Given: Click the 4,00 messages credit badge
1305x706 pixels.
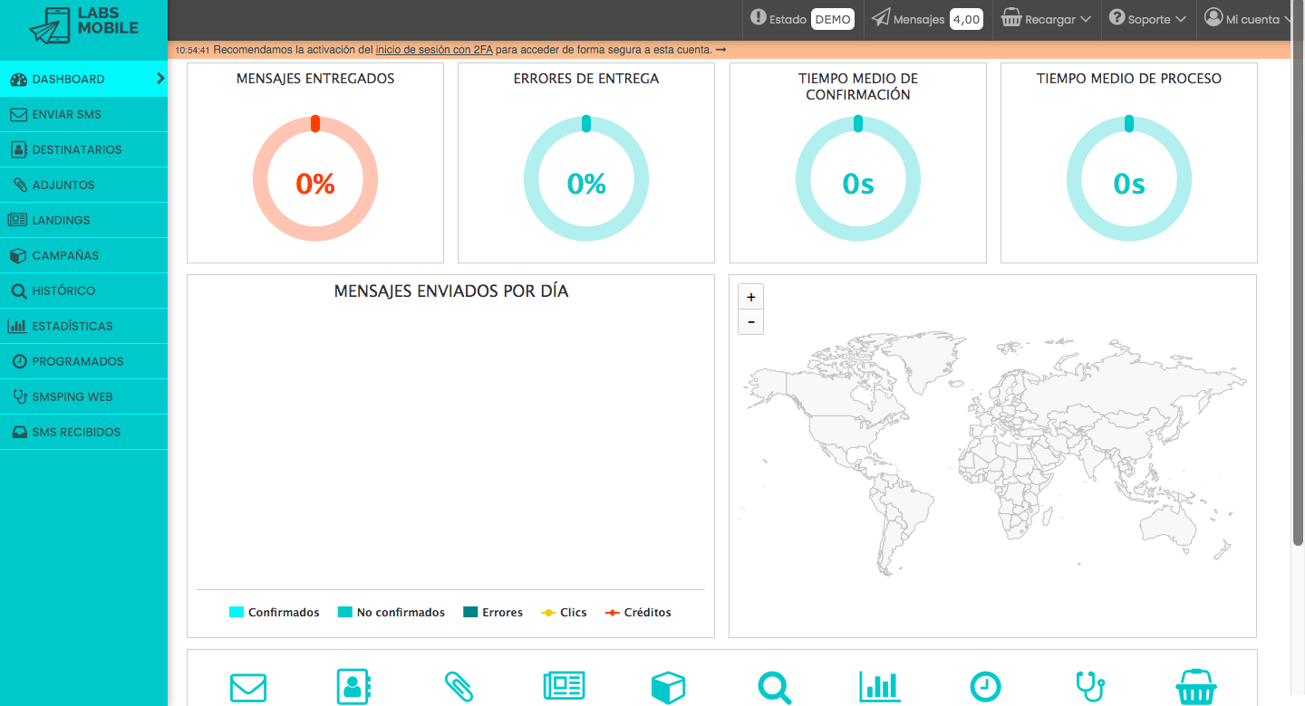Looking at the screenshot, I should tap(967, 19).
